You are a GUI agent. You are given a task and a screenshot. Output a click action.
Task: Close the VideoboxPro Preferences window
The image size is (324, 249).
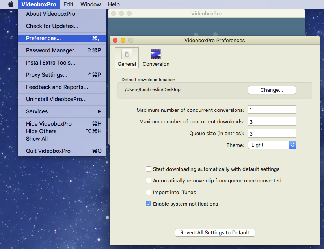(115, 40)
